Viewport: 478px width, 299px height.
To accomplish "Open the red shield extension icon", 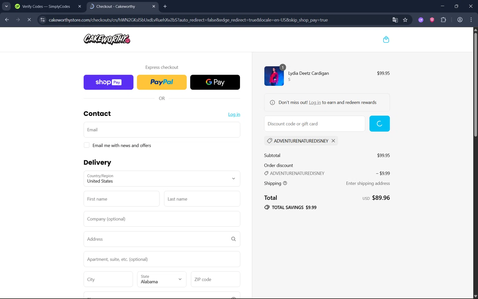I will pos(432,20).
